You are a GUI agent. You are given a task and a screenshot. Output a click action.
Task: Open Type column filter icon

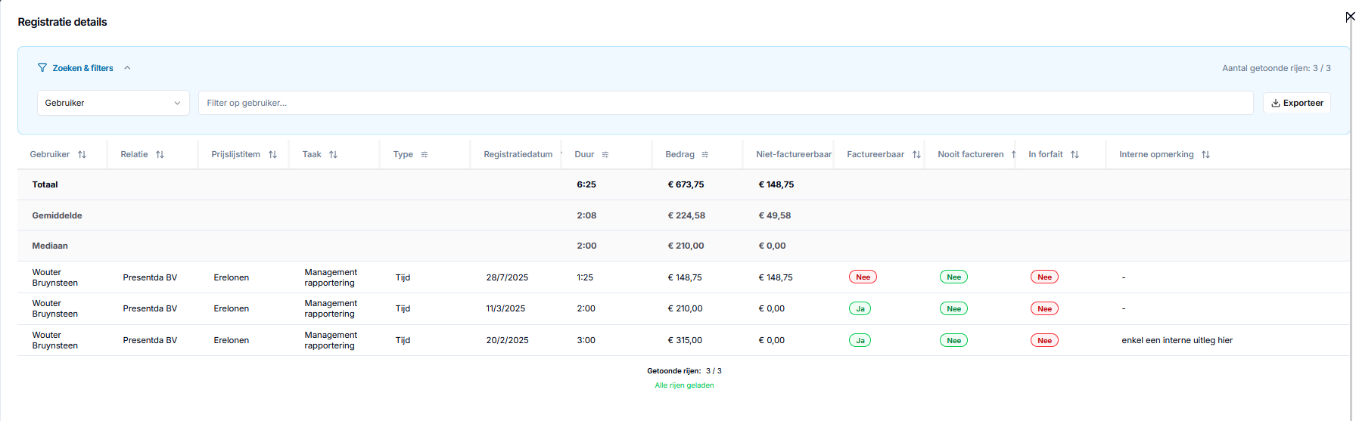(425, 154)
